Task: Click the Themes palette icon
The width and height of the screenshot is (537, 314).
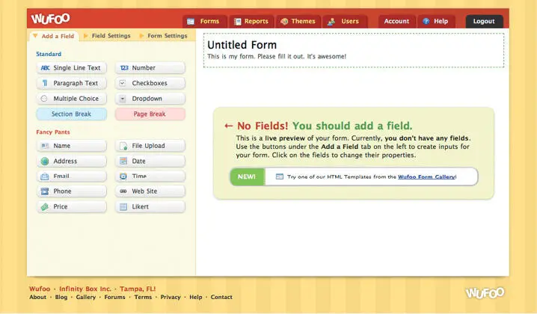Action: click(284, 21)
